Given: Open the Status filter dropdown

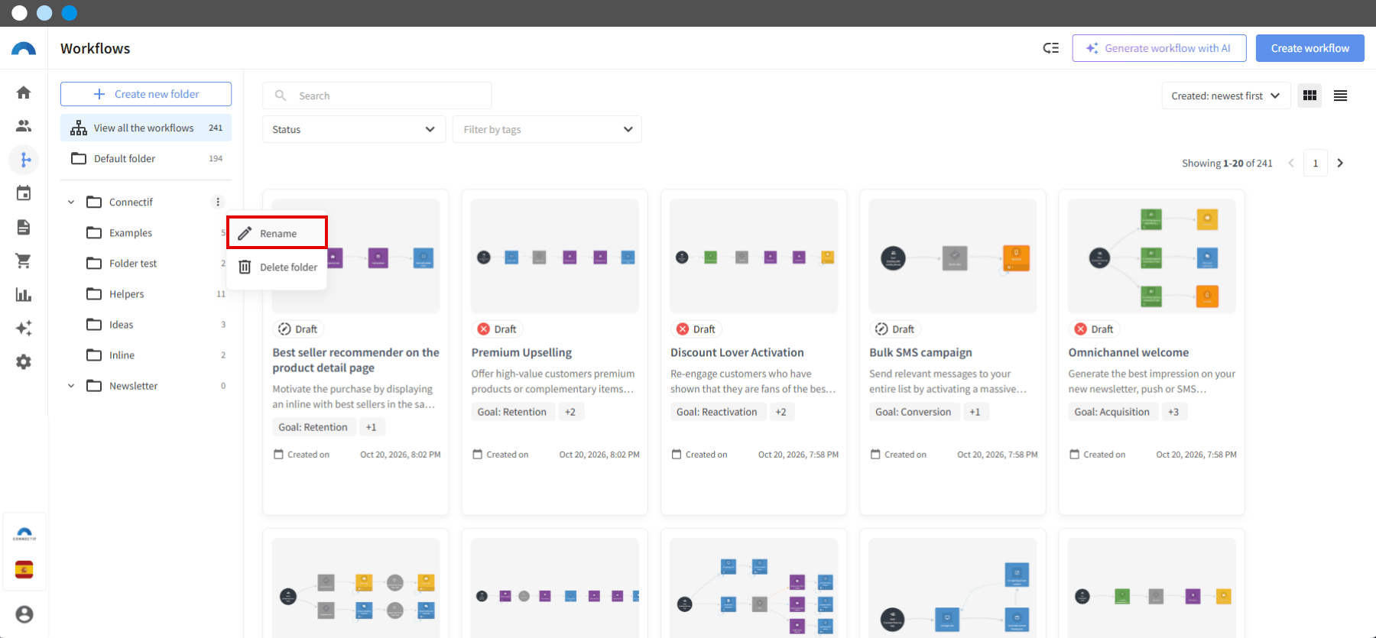Looking at the screenshot, I should tap(354, 129).
